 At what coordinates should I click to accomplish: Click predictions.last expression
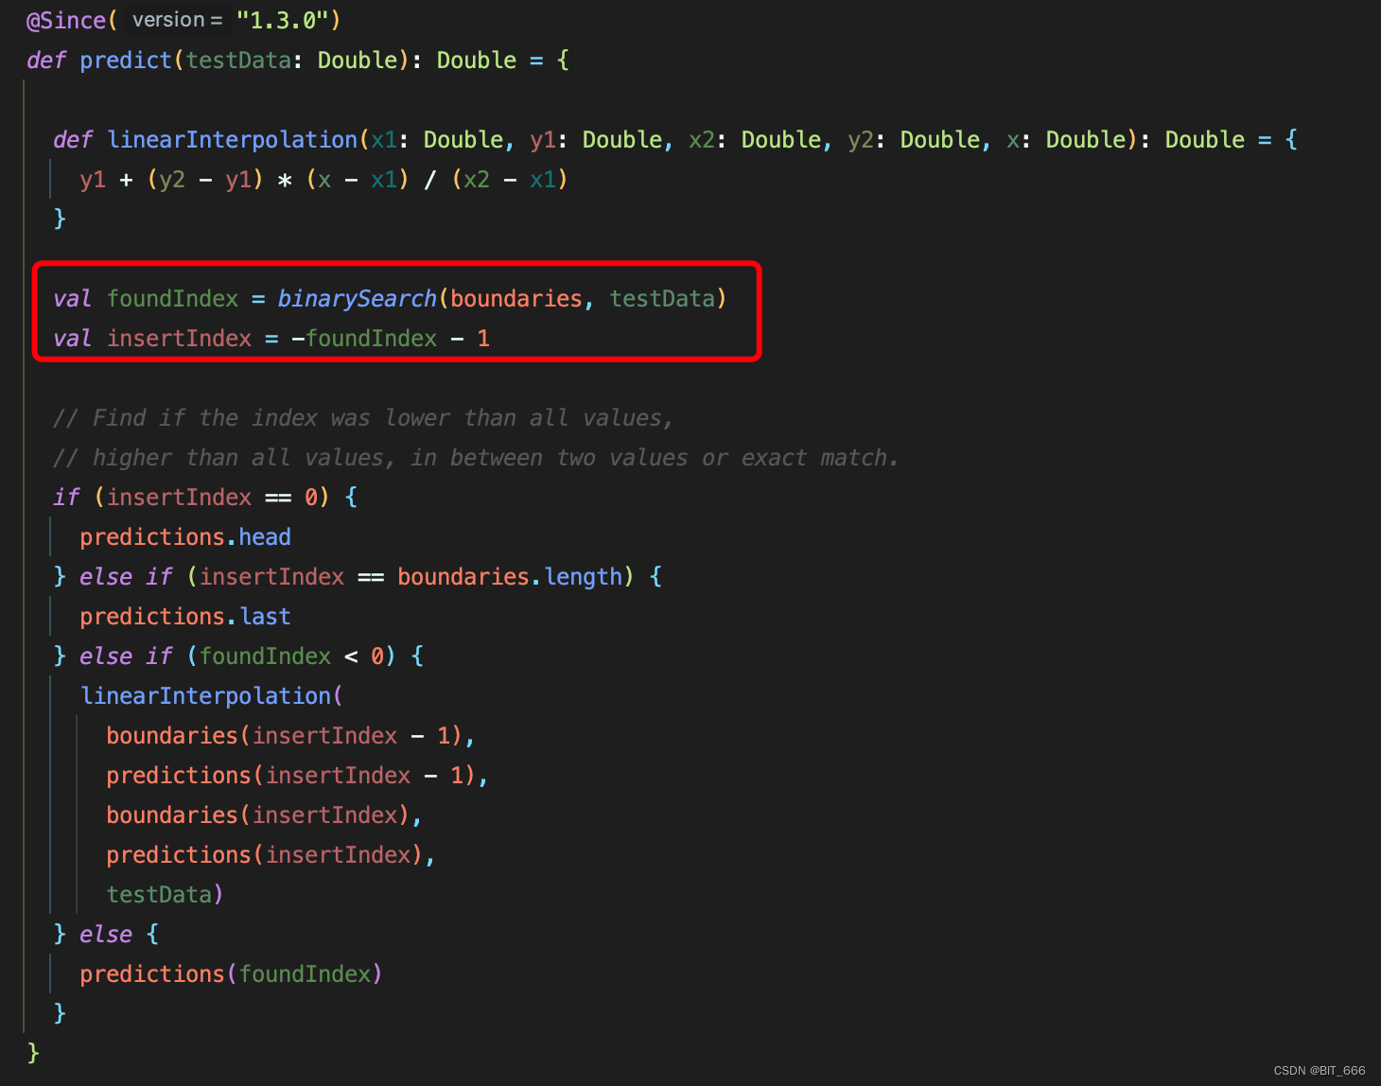[185, 616]
